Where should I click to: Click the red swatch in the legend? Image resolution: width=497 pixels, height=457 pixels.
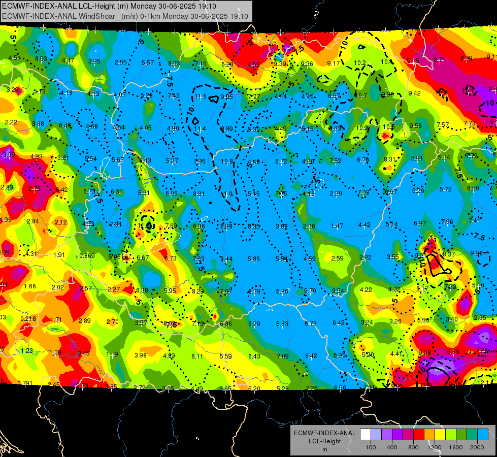[419, 435]
